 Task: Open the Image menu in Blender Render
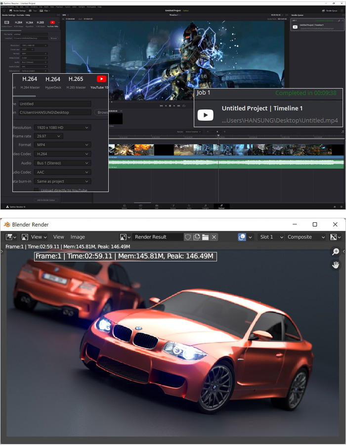(x=78, y=237)
